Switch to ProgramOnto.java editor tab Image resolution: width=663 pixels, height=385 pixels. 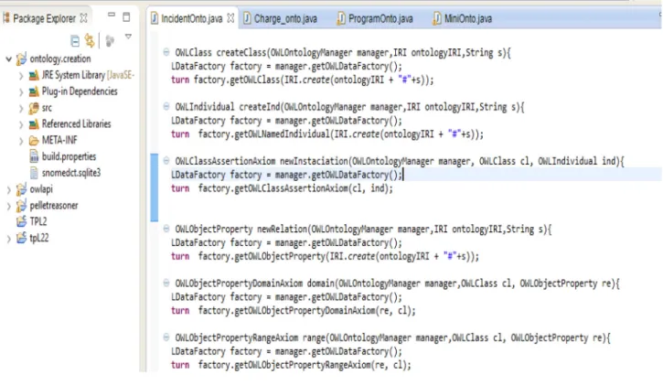(380, 18)
